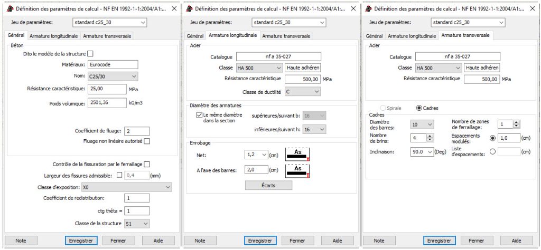Switch to Général tab in the right dialog
Viewport: 541px width, 250px height.
click(x=375, y=36)
